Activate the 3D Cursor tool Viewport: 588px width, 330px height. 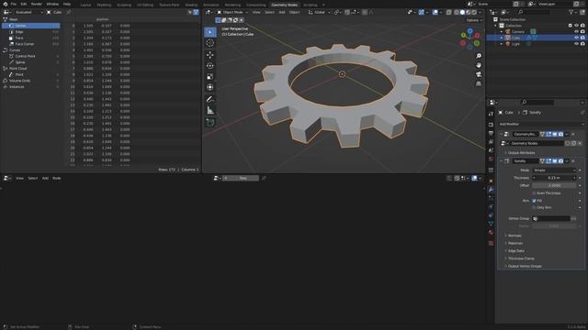[x=210, y=43]
